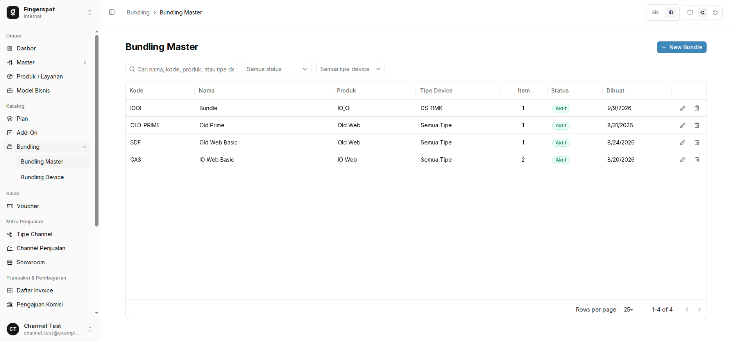Switch language to EN

[655, 12]
